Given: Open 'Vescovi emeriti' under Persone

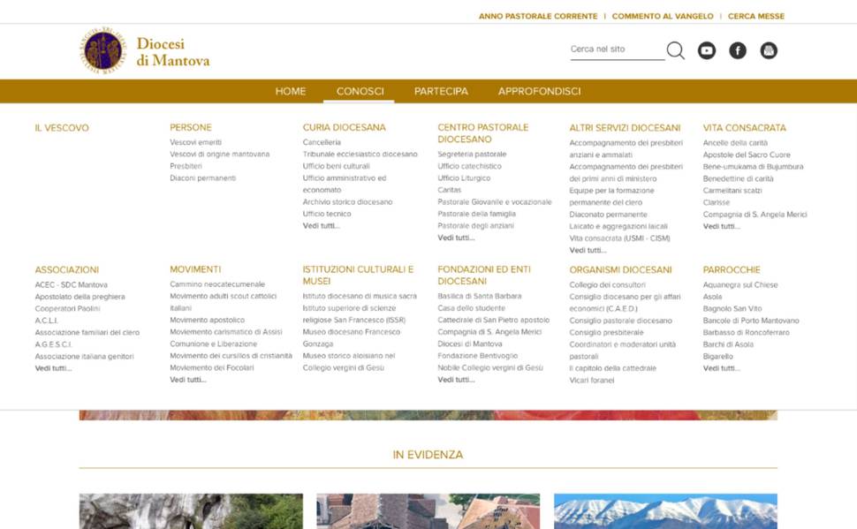Looking at the screenshot, I should click(x=195, y=142).
